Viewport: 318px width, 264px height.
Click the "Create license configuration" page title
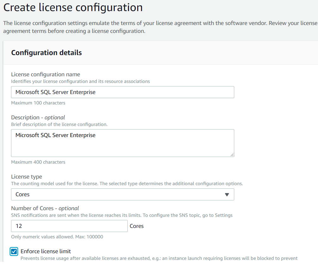(x=73, y=8)
